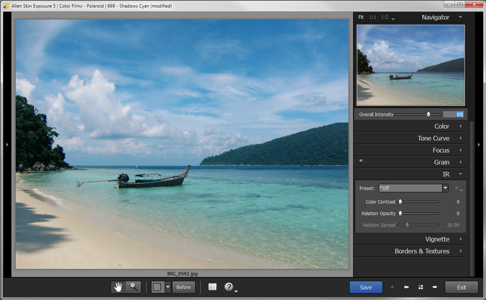Click the plus icon next to Save
Screen dimensions: 486x300
tap(392, 287)
